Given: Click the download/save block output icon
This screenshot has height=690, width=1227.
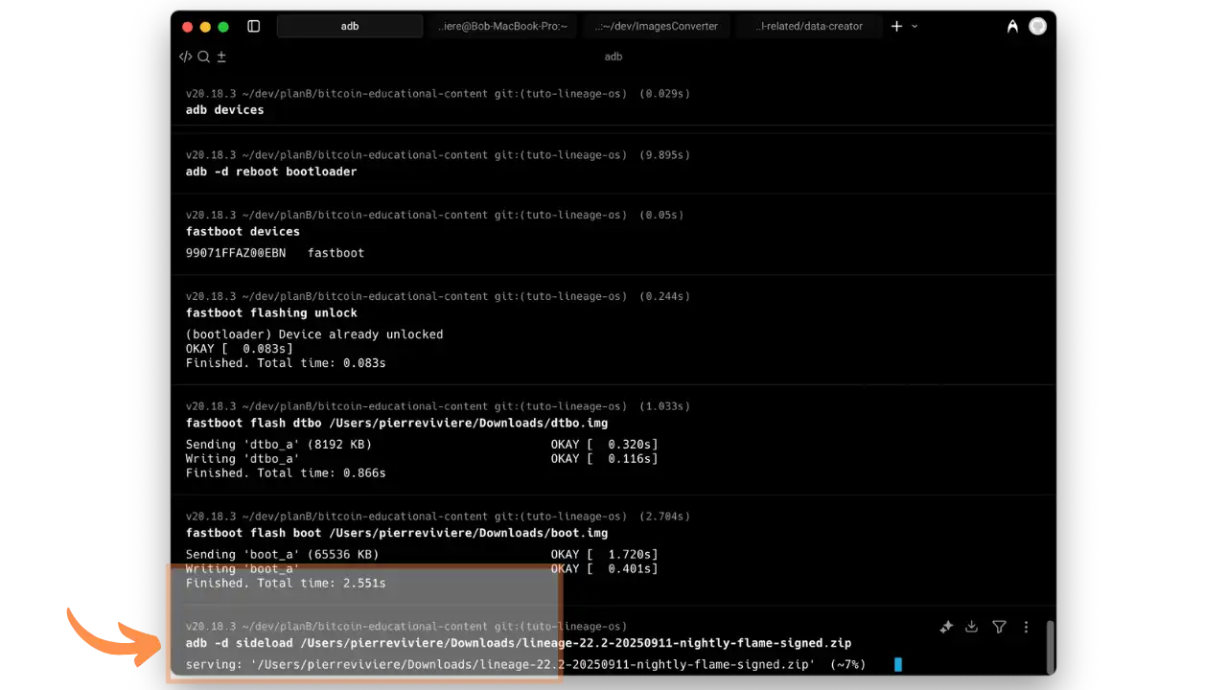Looking at the screenshot, I should click(x=972, y=627).
